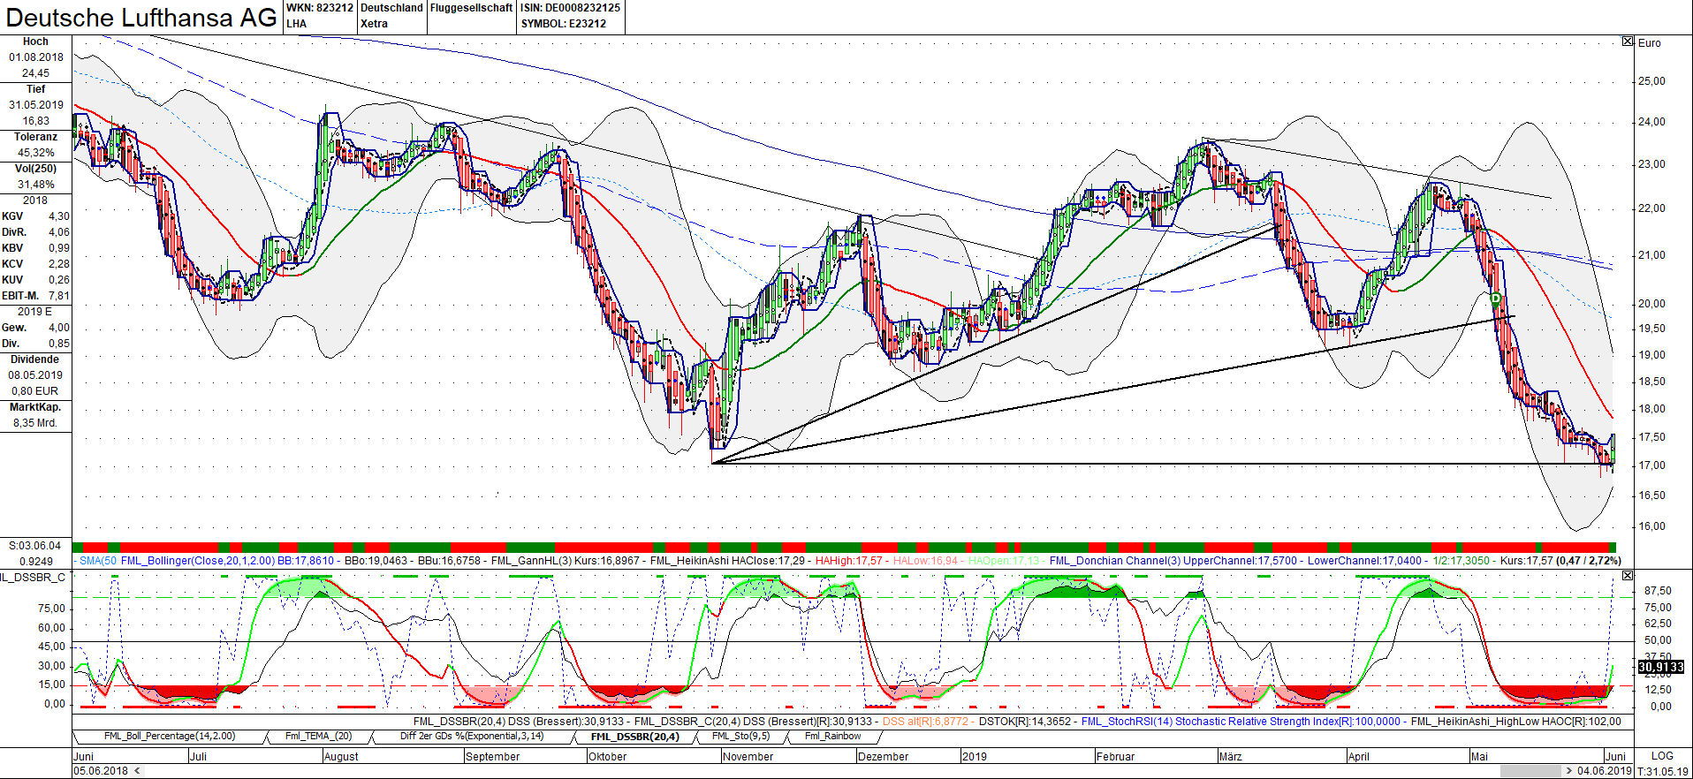Click the Vol(250) label
1693x779 pixels.
tap(35, 169)
